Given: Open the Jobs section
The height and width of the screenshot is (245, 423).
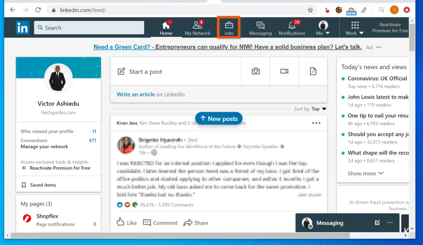Looking at the screenshot, I should pyautogui.click(x=228, y=27).
